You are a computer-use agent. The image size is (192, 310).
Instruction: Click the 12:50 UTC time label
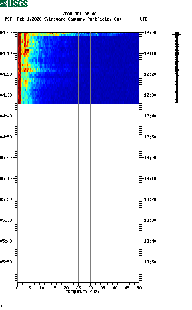(x=150, y=137)
